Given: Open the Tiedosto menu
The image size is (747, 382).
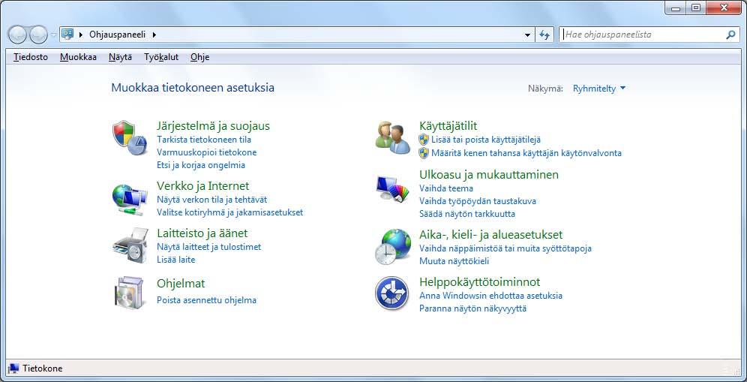Looking at the screenshot, I should (31, 57).
